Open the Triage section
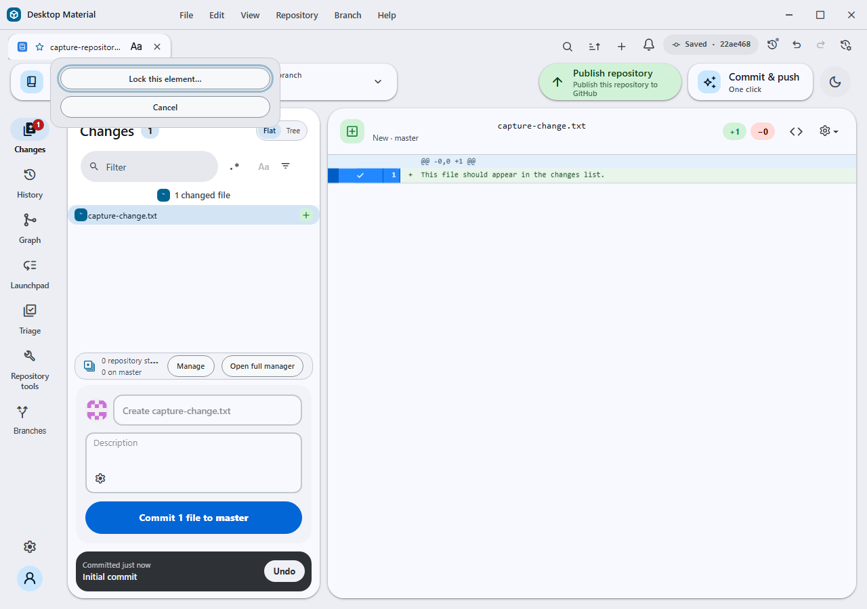The image size is (867, 609). 30,319
